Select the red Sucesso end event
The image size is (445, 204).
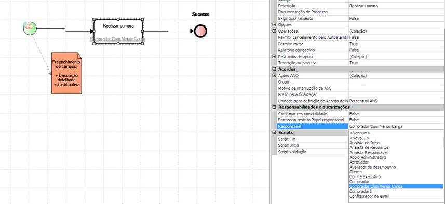200,31
